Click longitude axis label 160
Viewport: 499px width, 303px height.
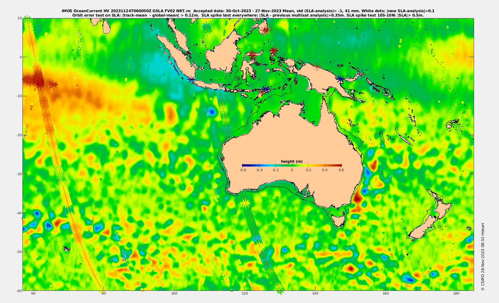(x=386, y=293)
